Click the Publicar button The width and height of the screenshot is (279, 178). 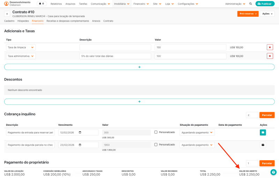pos(265,4)
